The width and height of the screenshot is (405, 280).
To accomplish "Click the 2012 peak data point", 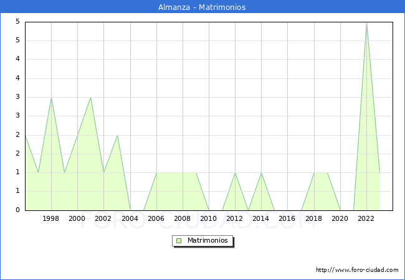I will [x=235, y=173].
